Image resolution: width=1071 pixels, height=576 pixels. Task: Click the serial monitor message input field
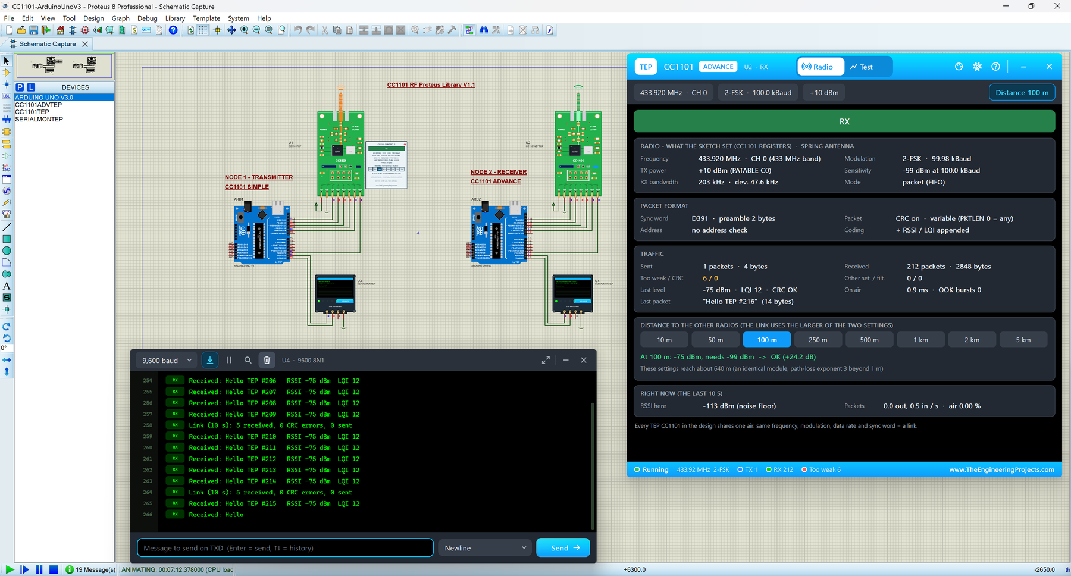[285, 548]
